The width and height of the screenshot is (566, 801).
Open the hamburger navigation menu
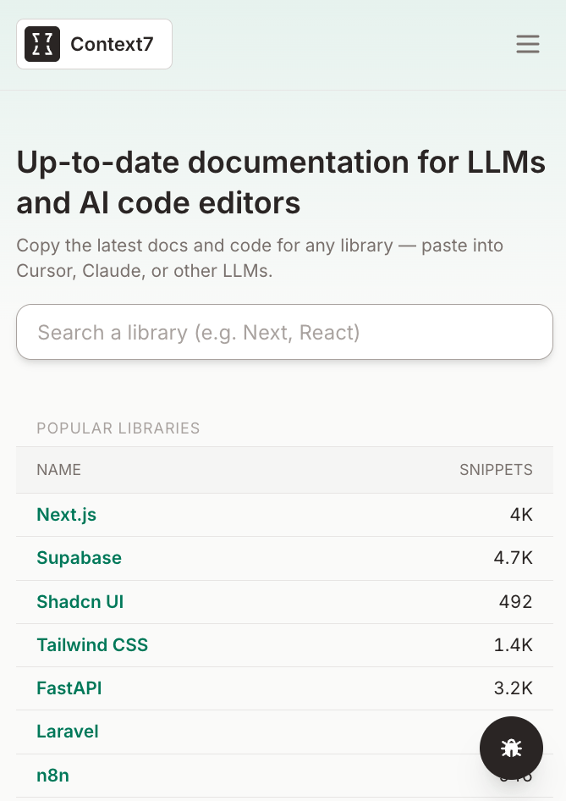coord(528,44)
